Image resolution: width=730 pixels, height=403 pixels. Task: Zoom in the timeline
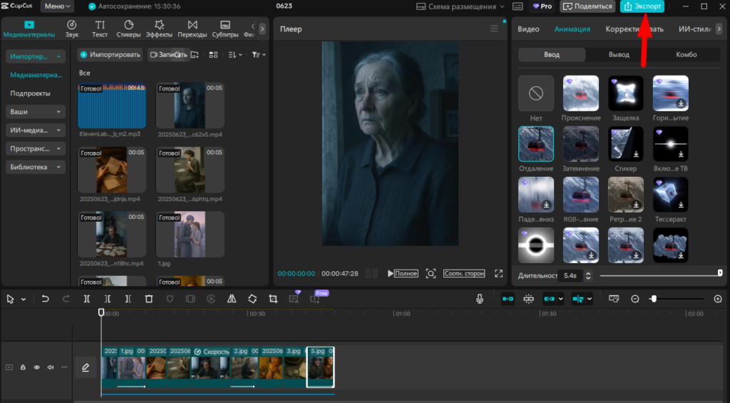click(x=718, y=299)
